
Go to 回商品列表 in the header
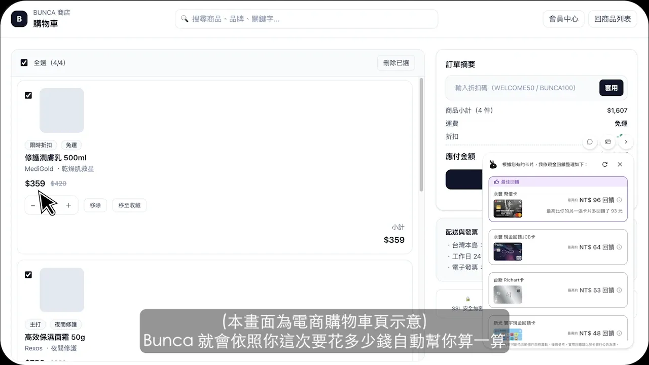tap(612, 19)
